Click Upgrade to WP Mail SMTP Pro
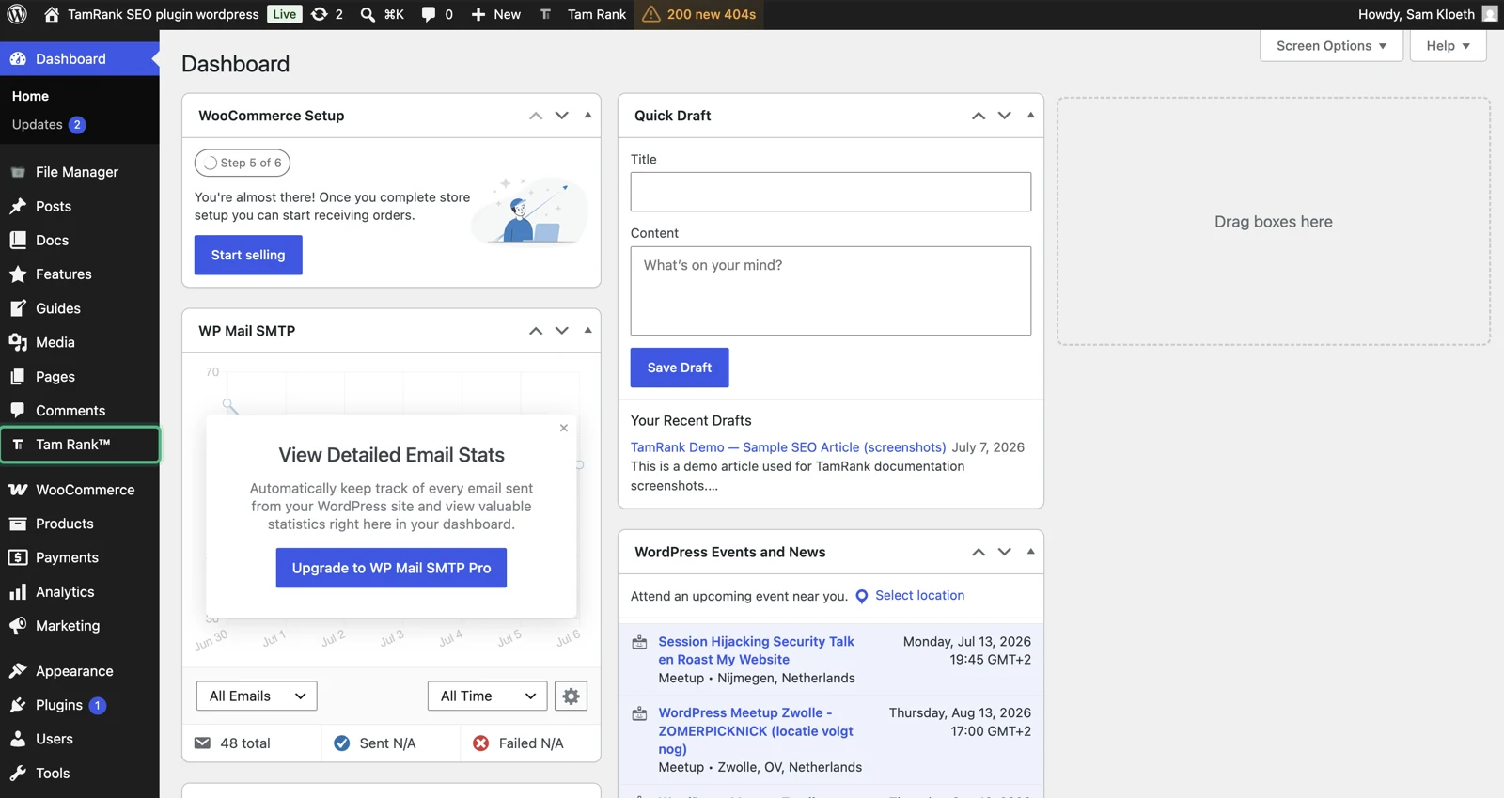This screenshot has height=798, width=1504. pos(391,568)
